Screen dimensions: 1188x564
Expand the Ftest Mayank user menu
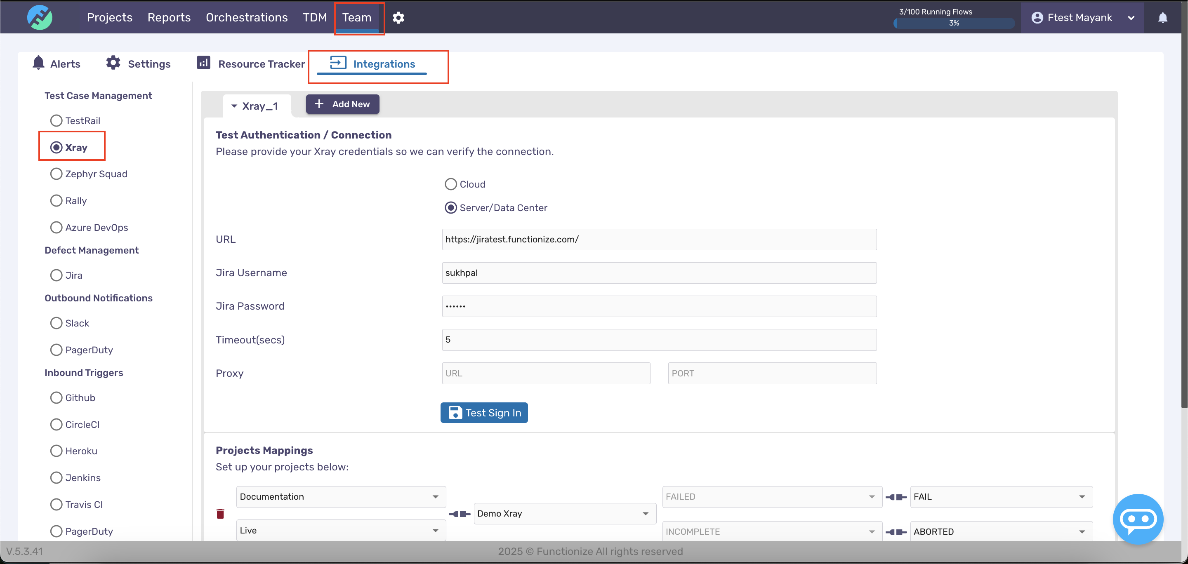point(1131,18)
